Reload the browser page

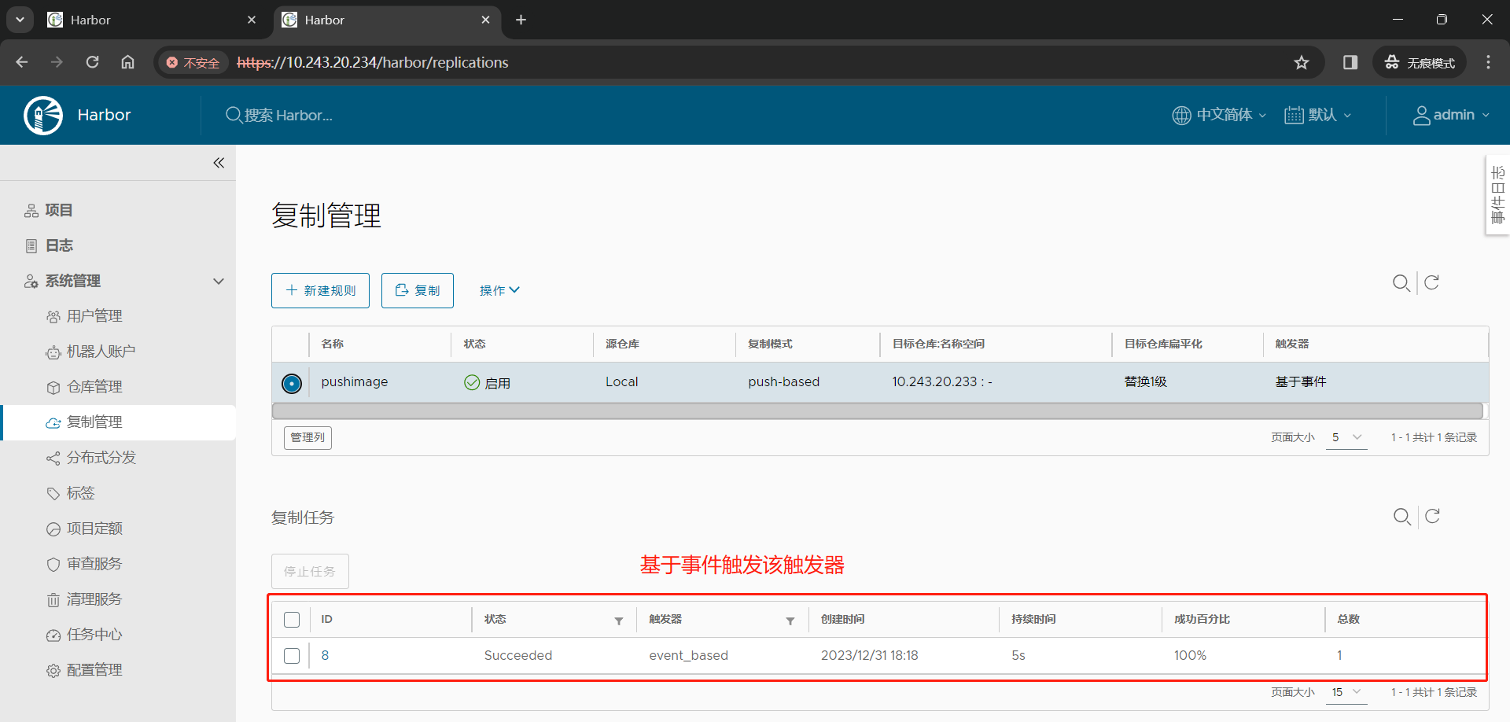click(x=92, y=62)
